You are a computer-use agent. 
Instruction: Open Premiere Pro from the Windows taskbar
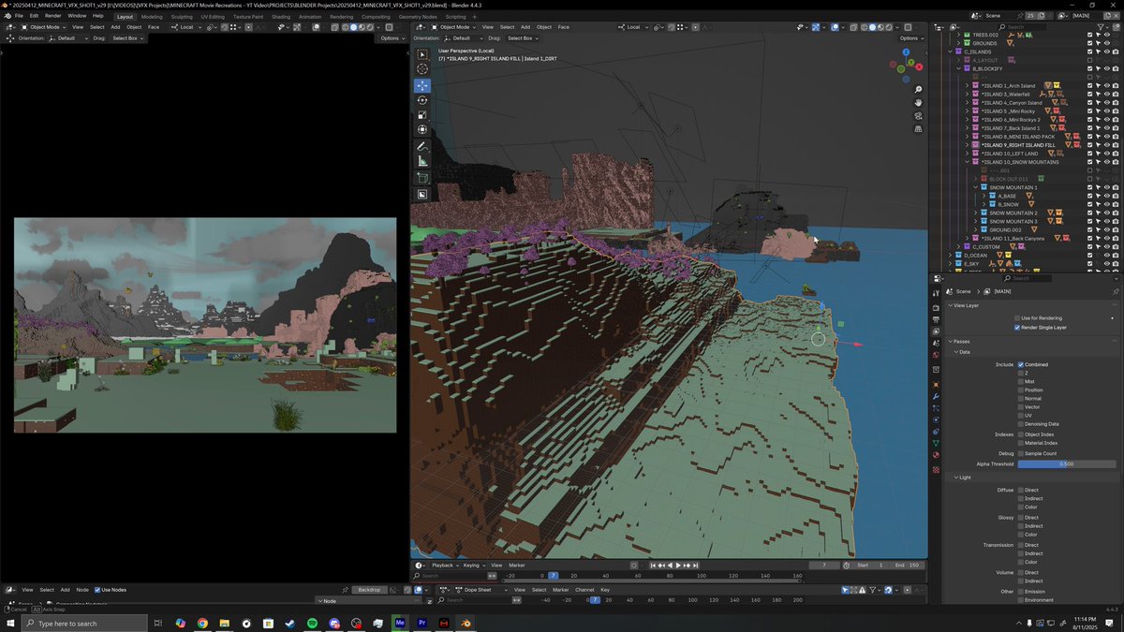(x=421, y=623)
